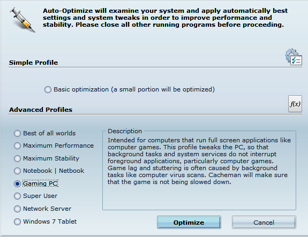Click the Gaming PC label text
The height and width of the screenshot is (237, 308).
40,184
